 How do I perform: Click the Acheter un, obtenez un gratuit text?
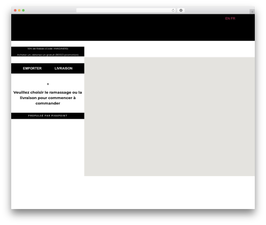coord(48,55)
